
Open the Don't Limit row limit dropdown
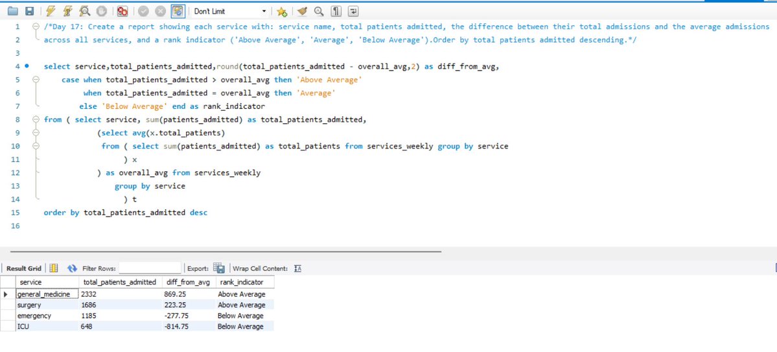pyautogui.click(x=230, y=11)
